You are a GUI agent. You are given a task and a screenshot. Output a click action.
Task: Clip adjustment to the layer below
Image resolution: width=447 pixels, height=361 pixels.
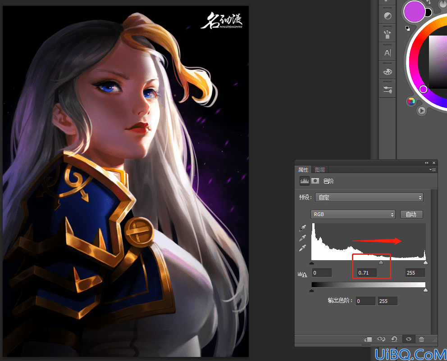click(368, 339)
